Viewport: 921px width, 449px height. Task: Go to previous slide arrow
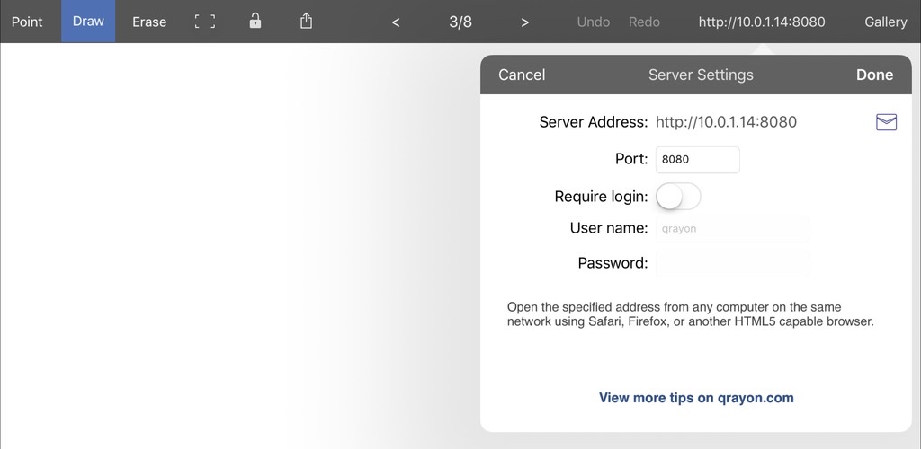click(396, 22)
